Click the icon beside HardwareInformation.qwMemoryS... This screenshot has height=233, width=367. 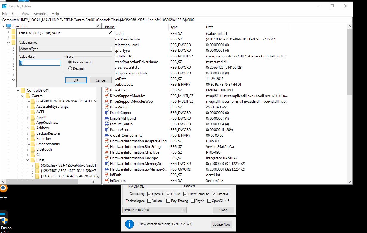107,169
